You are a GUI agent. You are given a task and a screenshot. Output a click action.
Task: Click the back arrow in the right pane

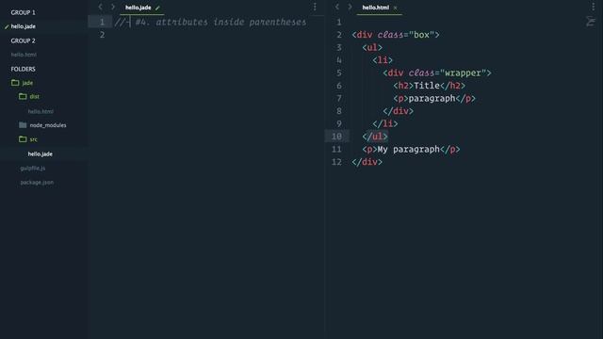click(337, 7)
